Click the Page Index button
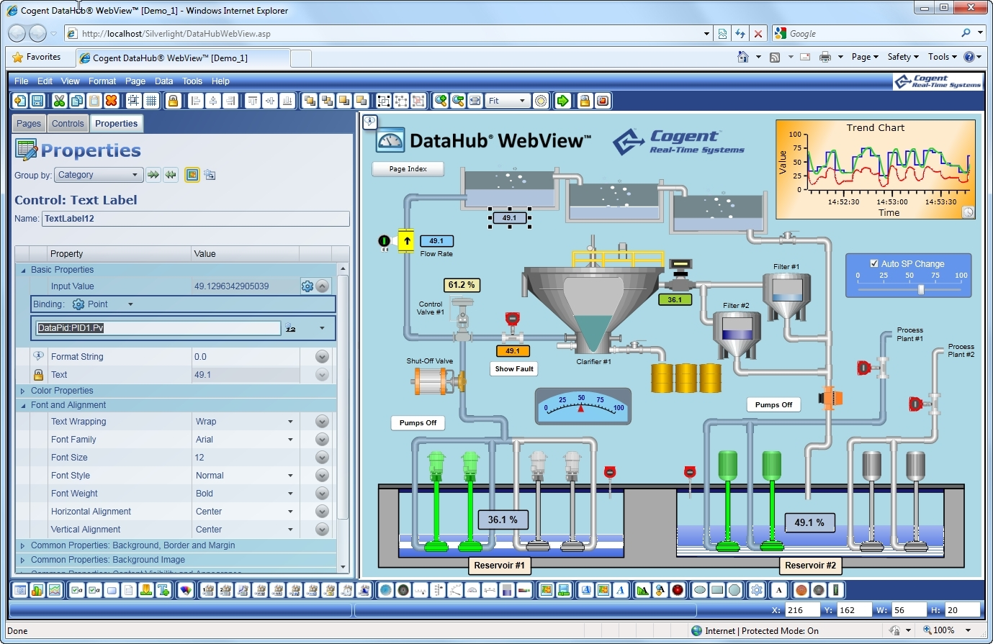This screenshot has height=644, width=993. (408, 169)
